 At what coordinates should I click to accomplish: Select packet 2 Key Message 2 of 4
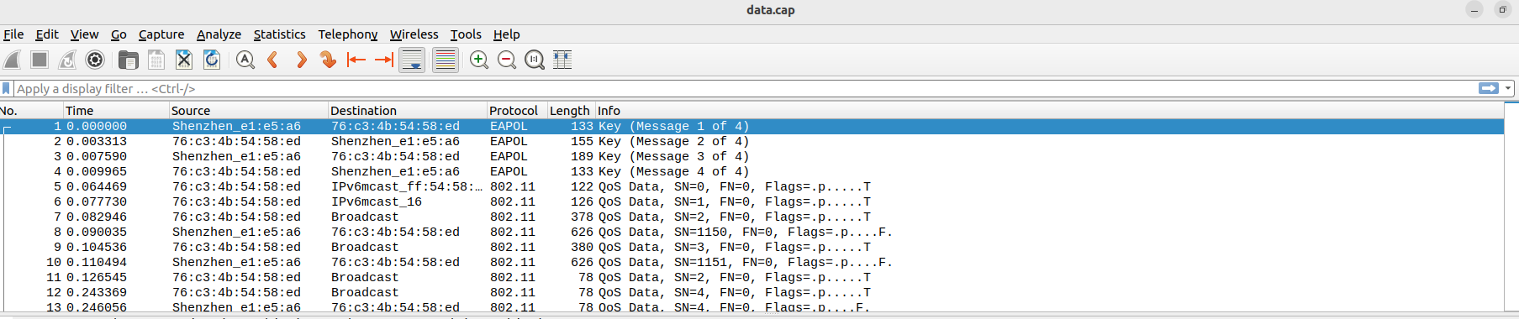tap(752, 141)
